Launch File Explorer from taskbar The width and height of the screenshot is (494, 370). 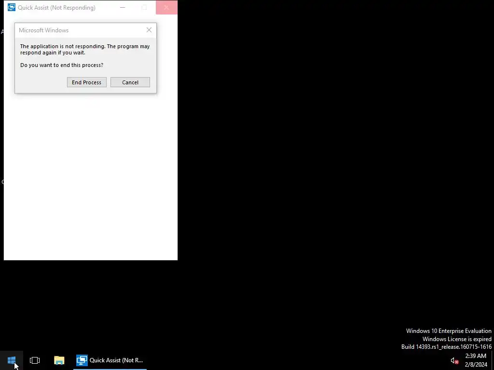[59, 360]
